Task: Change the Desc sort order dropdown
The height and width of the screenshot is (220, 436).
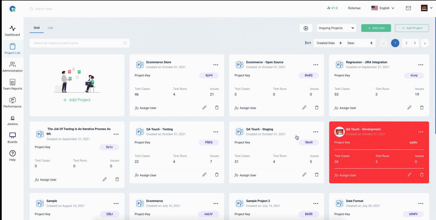Action: 360,43
